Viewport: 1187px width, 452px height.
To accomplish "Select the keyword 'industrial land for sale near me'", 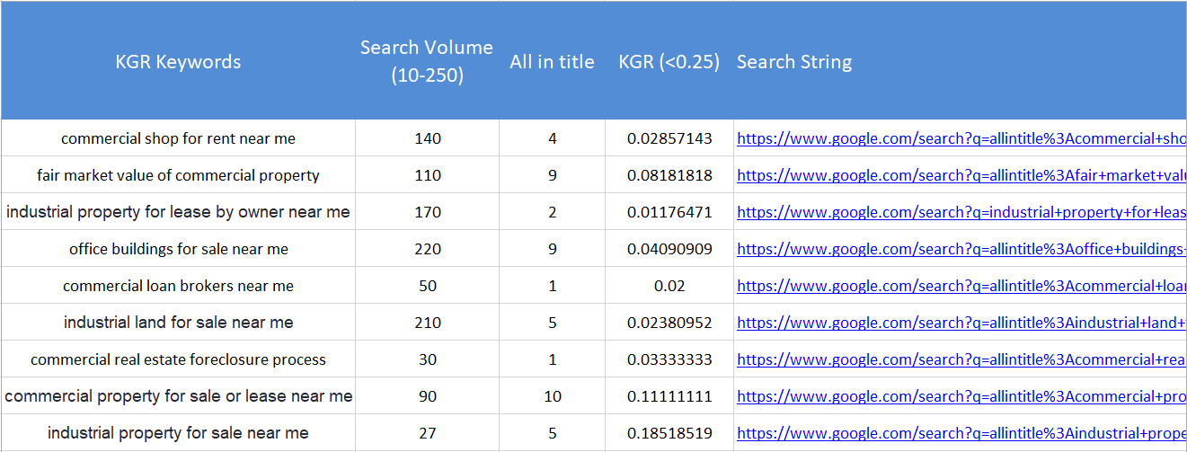I will pyautogui.click(x=178, y=323).
